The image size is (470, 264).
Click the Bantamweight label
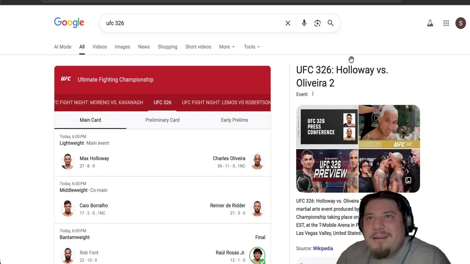coord(75,237)
